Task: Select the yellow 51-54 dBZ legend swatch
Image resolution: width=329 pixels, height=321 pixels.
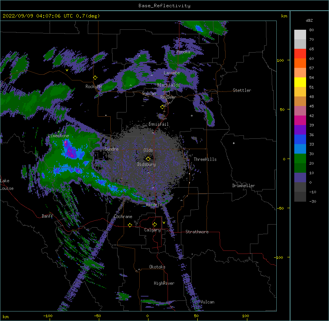Action: (x=300, y=82)
